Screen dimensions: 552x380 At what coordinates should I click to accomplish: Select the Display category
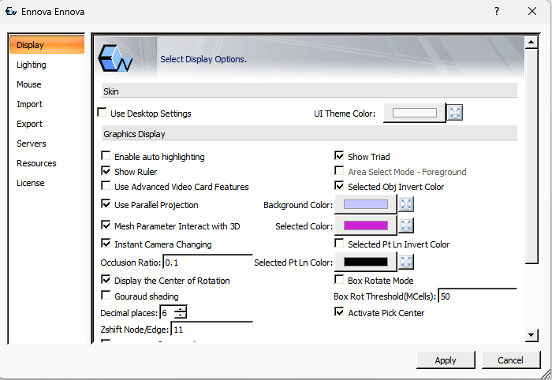pos(47,45)
